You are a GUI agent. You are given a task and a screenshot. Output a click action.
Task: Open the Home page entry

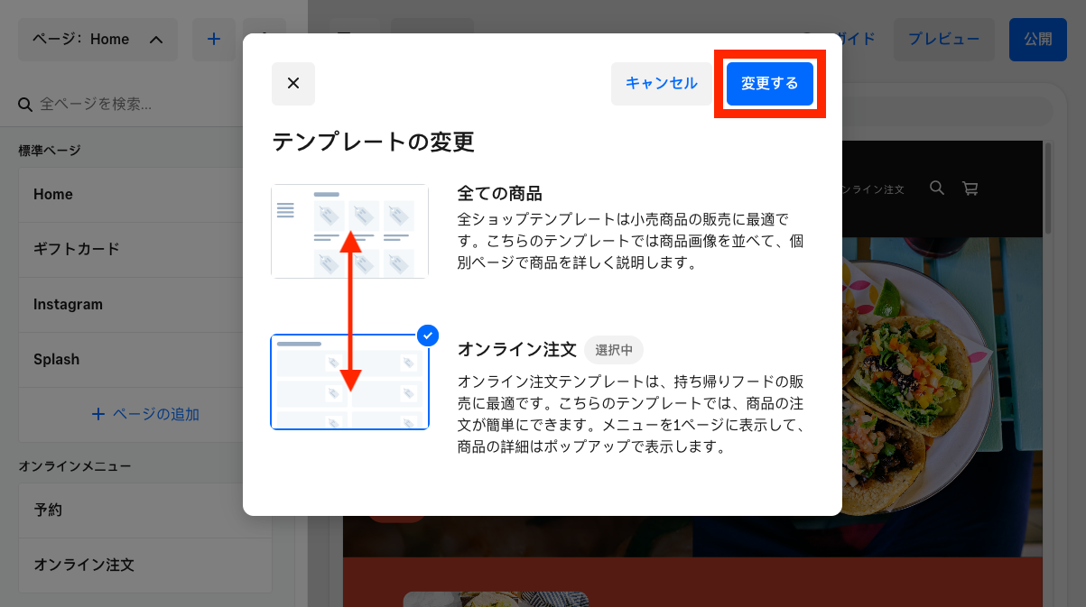(145, 195)
